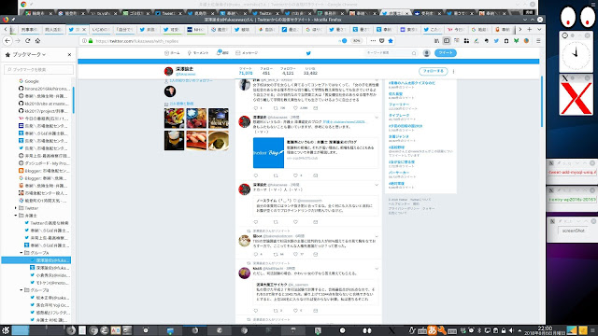This screenshot has width=598, height=336.
Task: Go to Twitter ホーム nav item
Action: point(172,53)
